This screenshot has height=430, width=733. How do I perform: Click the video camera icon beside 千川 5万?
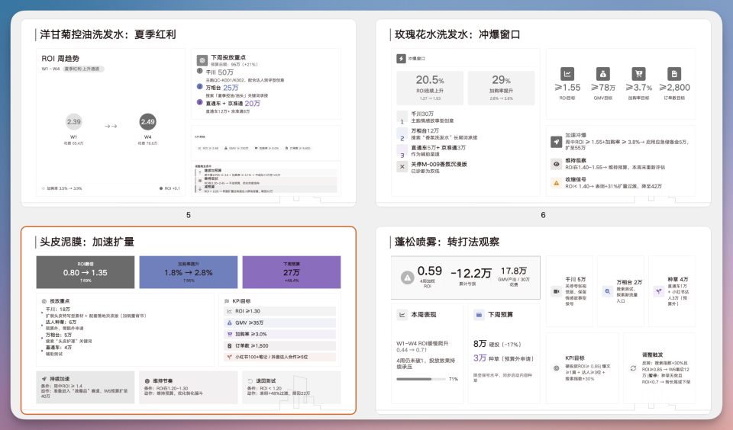557,291
